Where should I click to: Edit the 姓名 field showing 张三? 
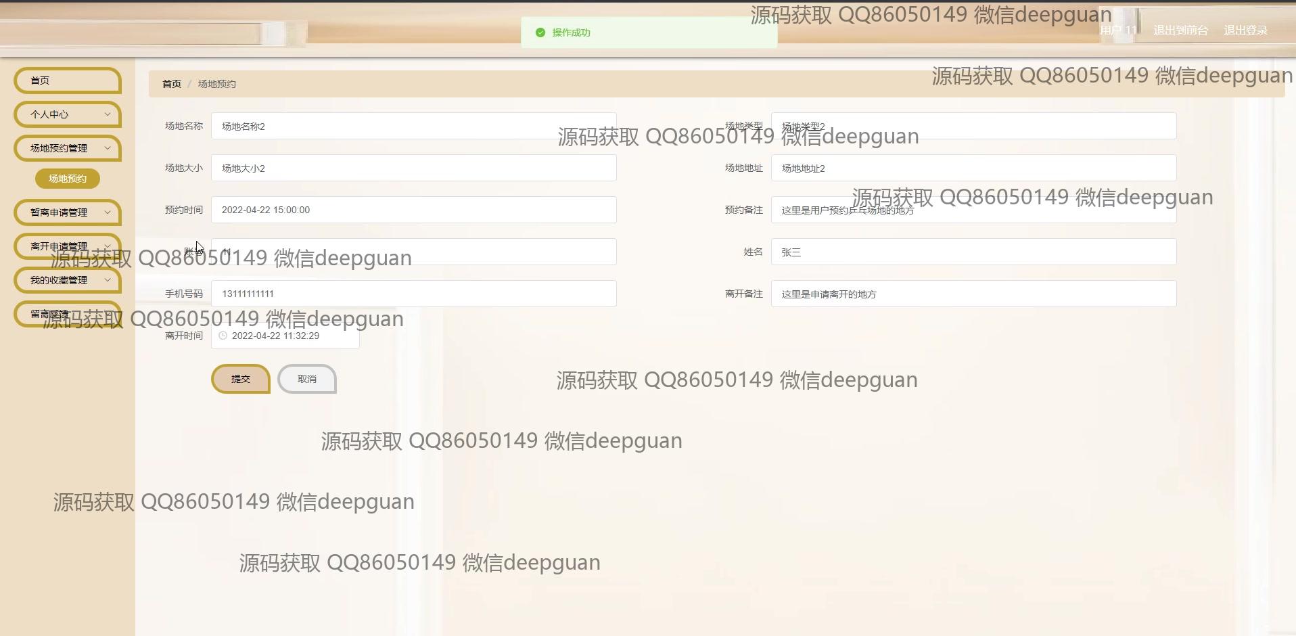[x=974, y=252]
